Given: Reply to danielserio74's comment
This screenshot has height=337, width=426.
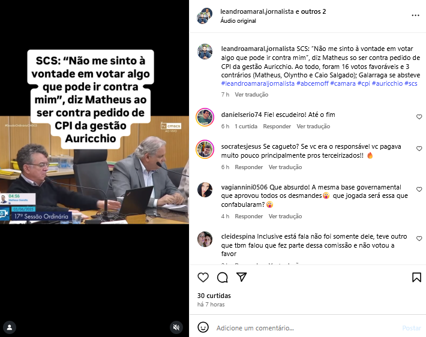Looking at the screenshot, I should pyautogui.click(x=277, y=127).
